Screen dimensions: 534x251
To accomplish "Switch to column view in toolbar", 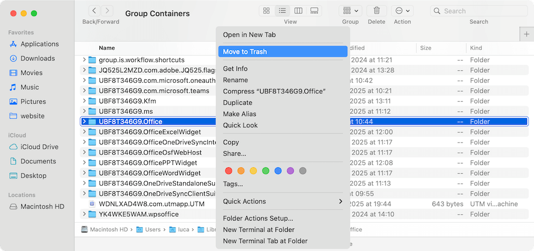I will click(x=299, y=11).
